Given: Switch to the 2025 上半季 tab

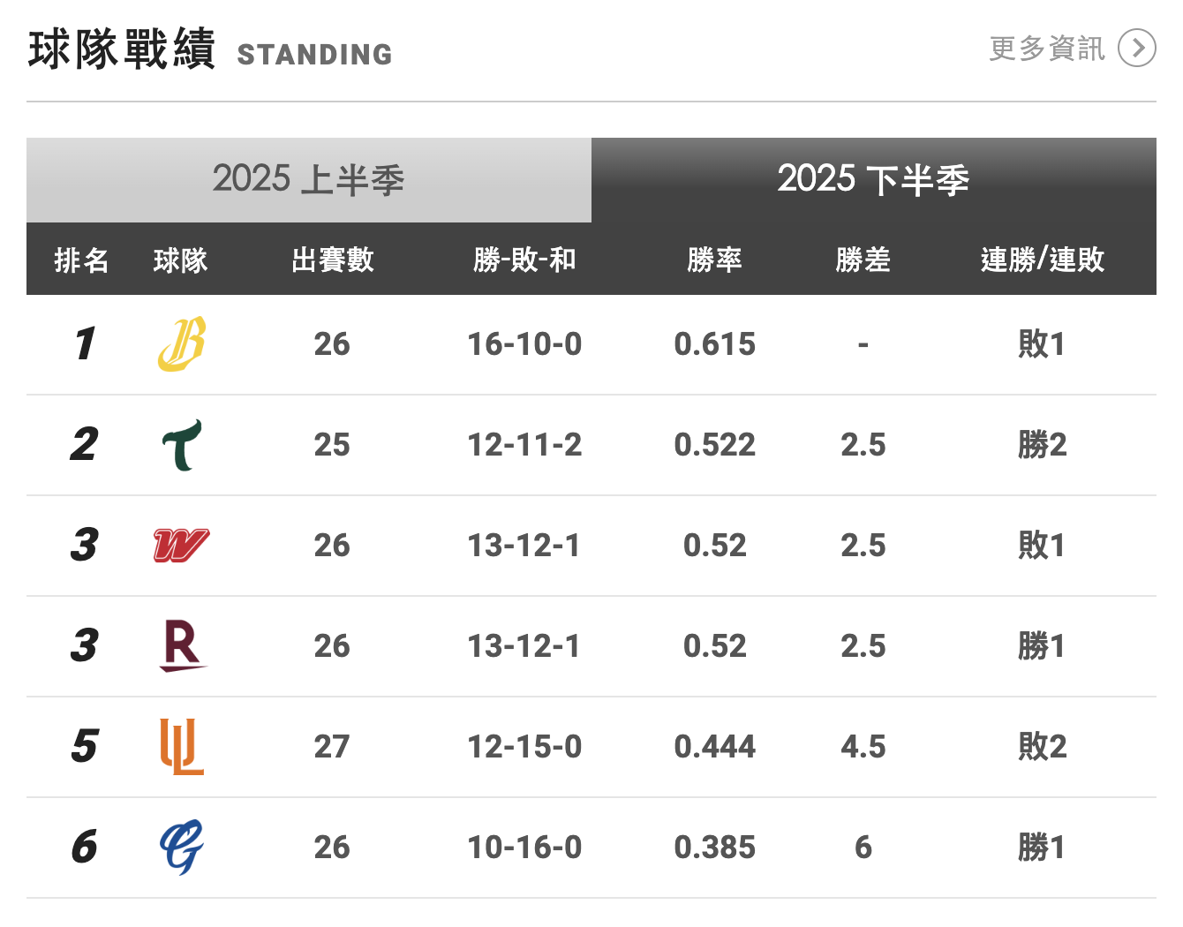Looking at the screenshot, I should [x=308, y=180].
